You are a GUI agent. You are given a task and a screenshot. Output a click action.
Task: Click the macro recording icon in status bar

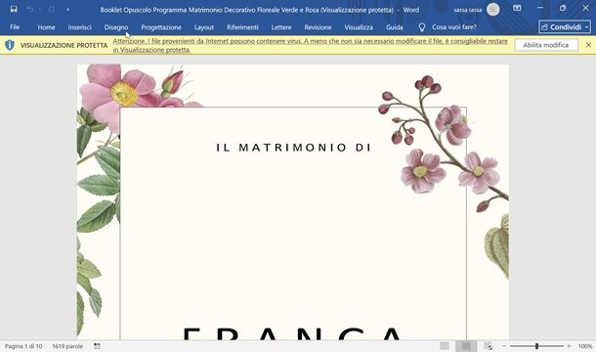click(98, 346)
